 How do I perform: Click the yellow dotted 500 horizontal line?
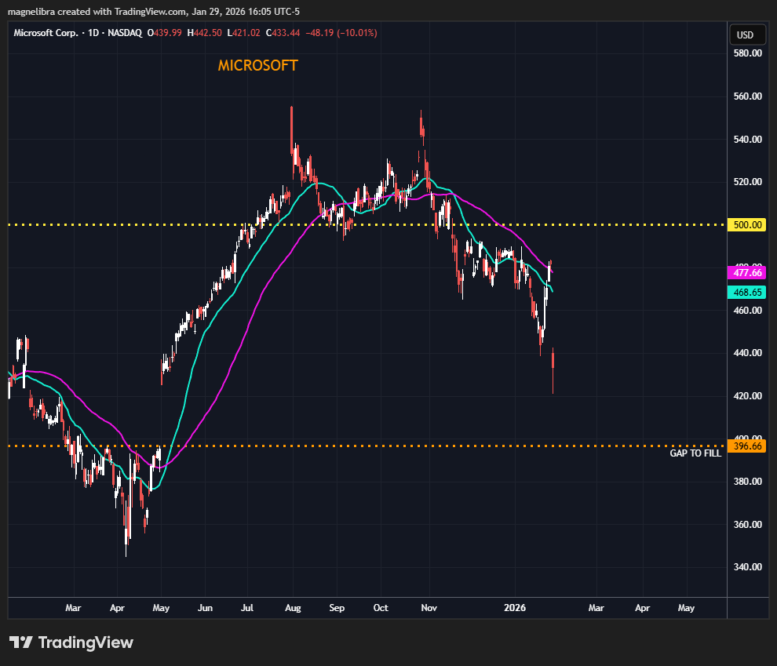367,225
